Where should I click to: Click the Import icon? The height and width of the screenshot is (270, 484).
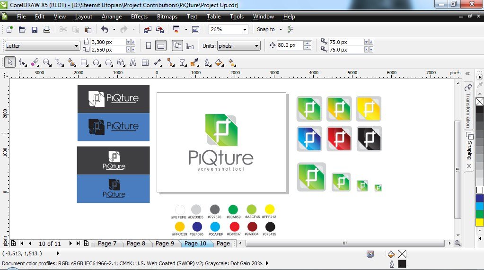[x=148, y=29]
